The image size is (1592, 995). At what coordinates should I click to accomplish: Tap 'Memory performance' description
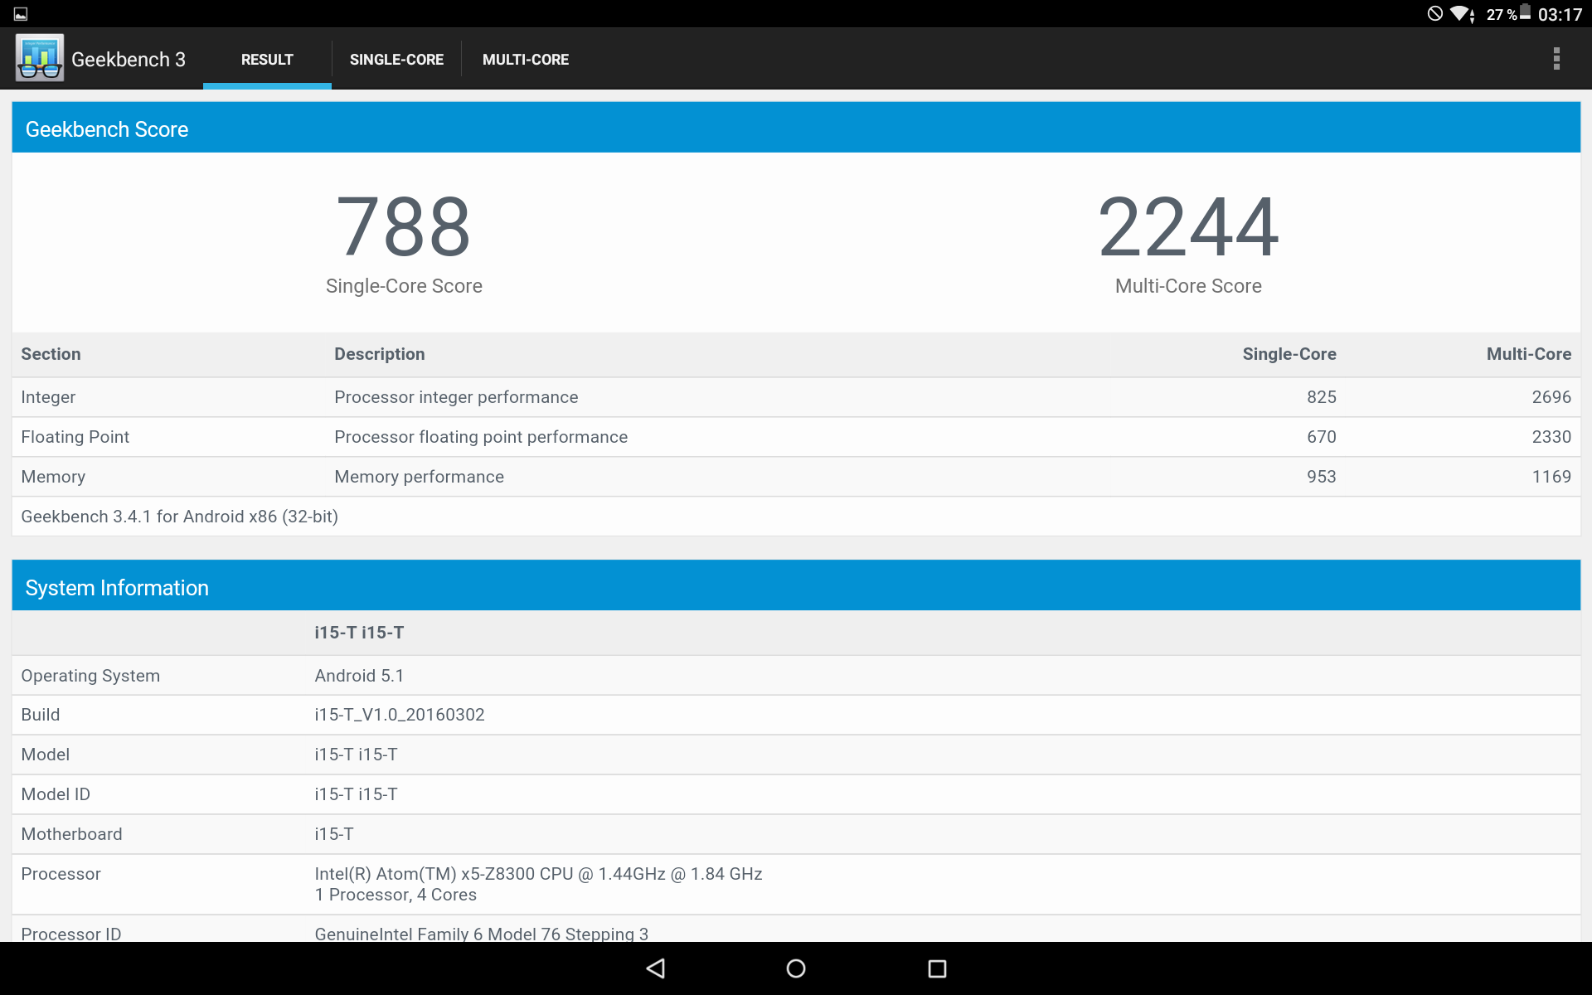419,477
